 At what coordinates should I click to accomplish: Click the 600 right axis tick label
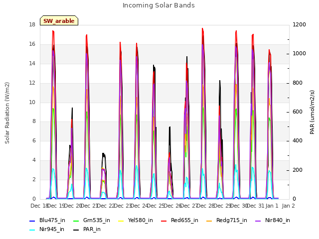click(x=298, y=112)
